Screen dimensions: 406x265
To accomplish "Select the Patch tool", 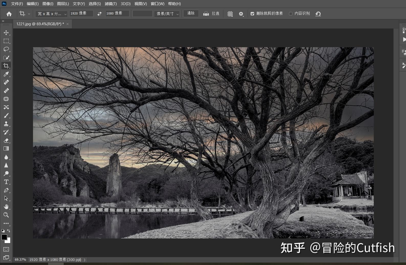I will (x=6, y=99).
